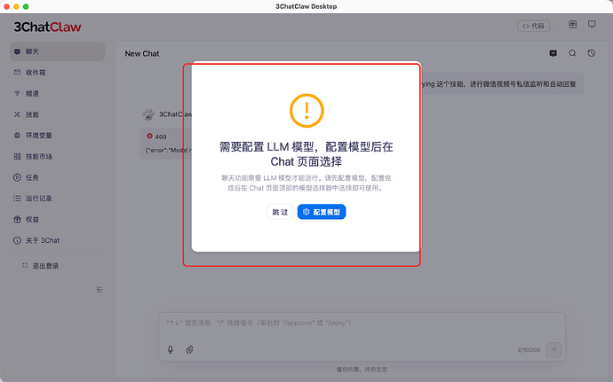The height and width of the screenshot is (382, 613).
Task: Open 收件箱 in the sidebar
Action: (x=57, y=73)
